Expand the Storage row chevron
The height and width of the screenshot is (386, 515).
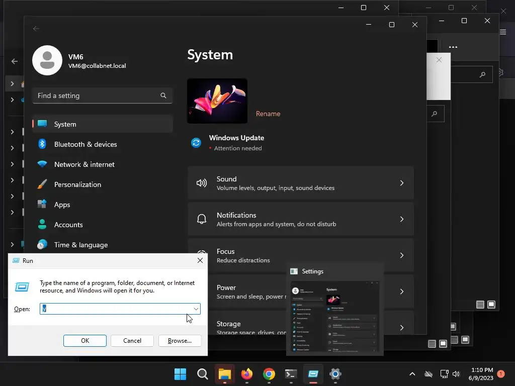402,328
